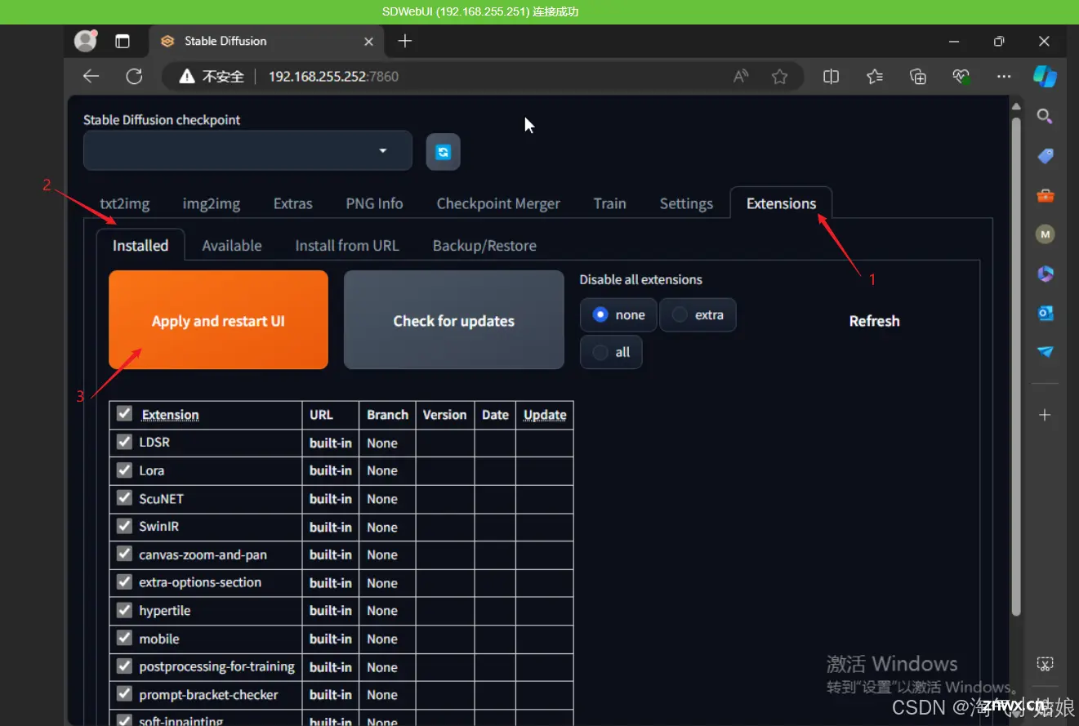Open the browser settings and more menu
1079x726 pixels.
click(x=1005, y=76)
